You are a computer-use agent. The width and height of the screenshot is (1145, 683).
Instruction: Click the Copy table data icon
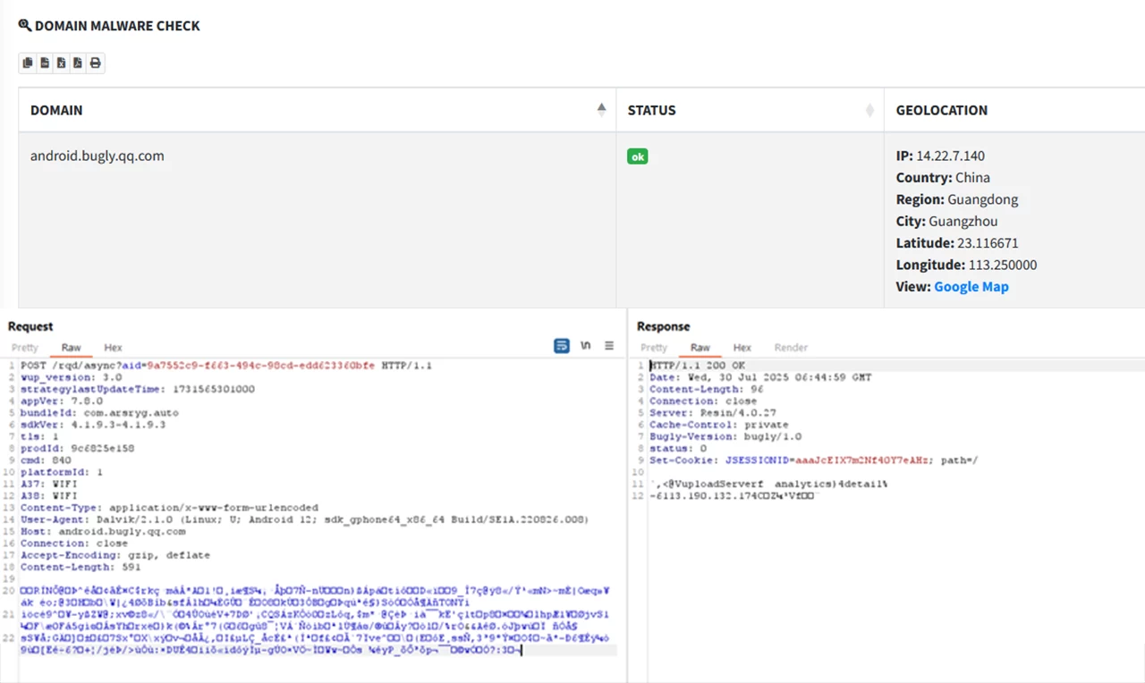point(28,63)
